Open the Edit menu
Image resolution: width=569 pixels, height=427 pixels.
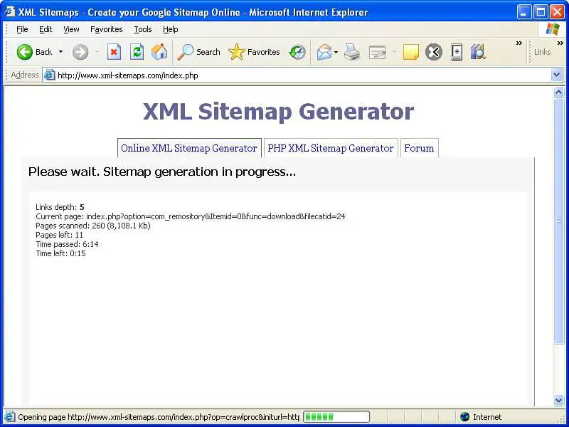[46, 29]
